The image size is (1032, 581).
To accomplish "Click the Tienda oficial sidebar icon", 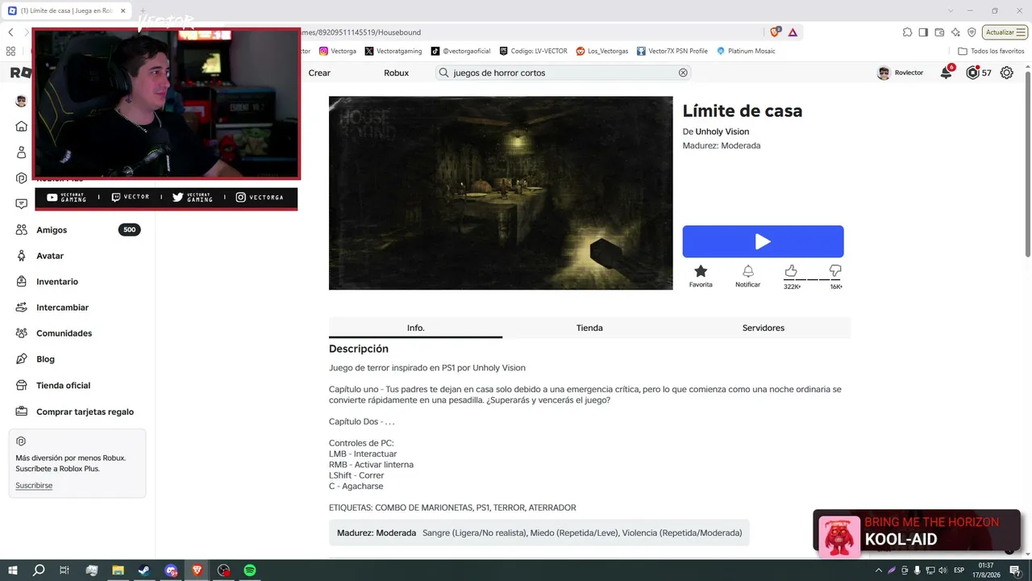I will [x=21, y=386].
